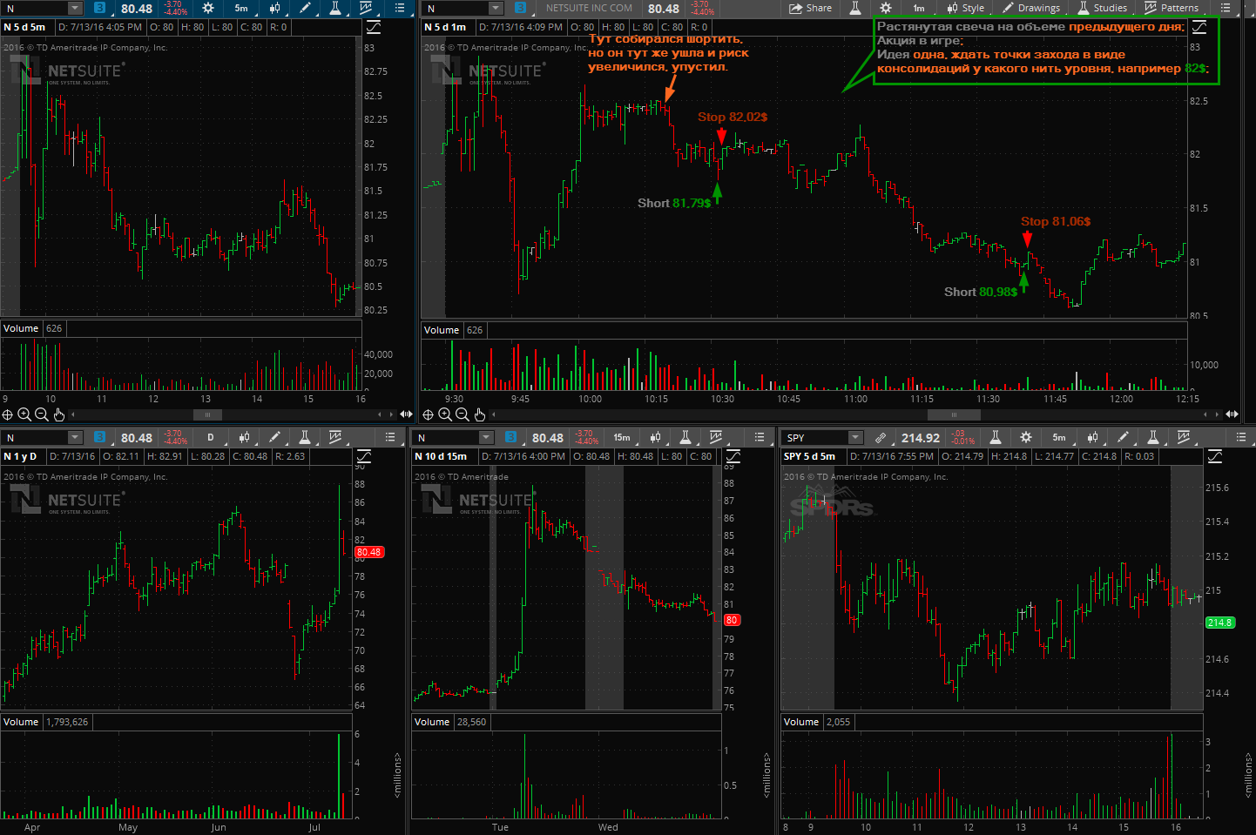Toggle price scale icon in SPY 5d 5m chart
Image resolution: width=1256 pixels, height=835 pixels.
click(1215, 456)
